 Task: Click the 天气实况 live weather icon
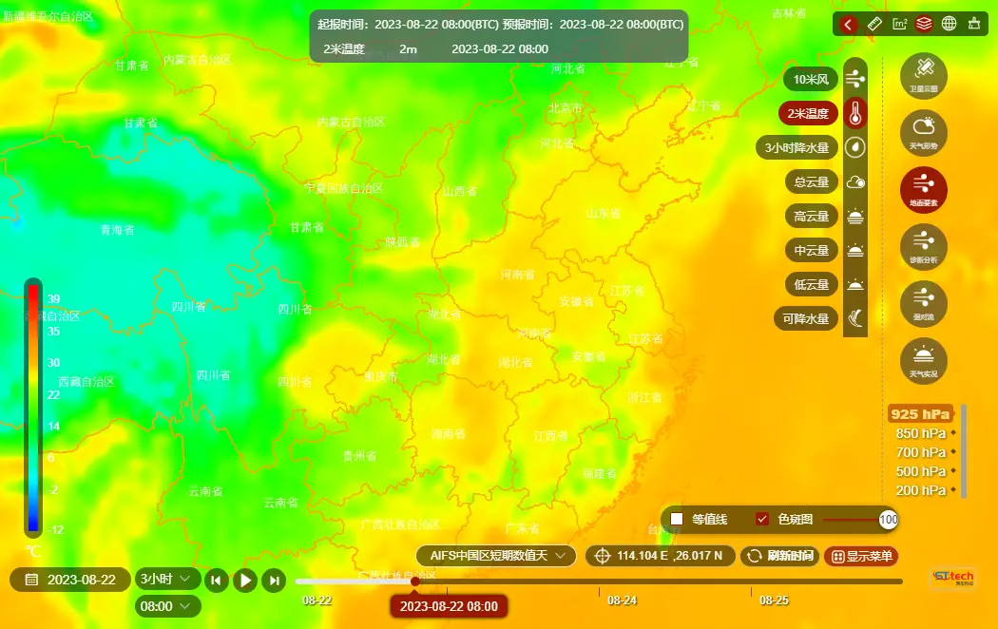point(923,360)
